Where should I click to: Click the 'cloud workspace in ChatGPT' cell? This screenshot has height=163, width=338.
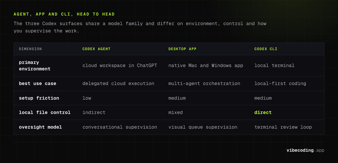[x=120, y=66]
